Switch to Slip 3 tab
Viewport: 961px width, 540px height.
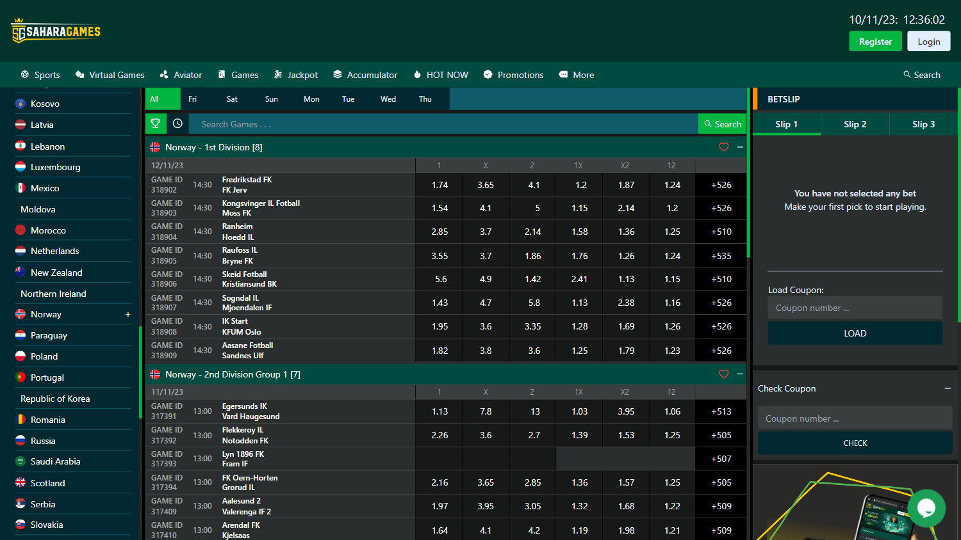pos(924,124)
